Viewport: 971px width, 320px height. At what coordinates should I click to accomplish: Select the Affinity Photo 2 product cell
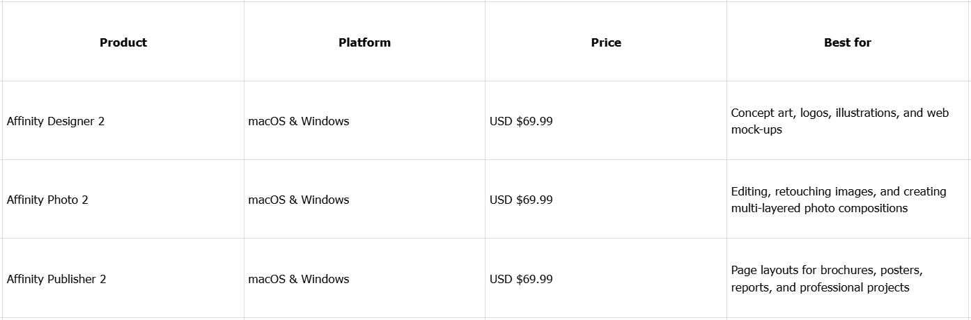(x=47, y=200)
